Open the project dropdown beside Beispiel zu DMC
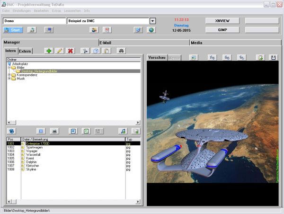Viewport: 284px width, 214px height. [152, 21]
